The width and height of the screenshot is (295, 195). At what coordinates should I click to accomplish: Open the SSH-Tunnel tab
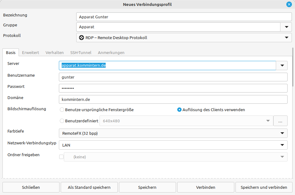click(81, 52)
